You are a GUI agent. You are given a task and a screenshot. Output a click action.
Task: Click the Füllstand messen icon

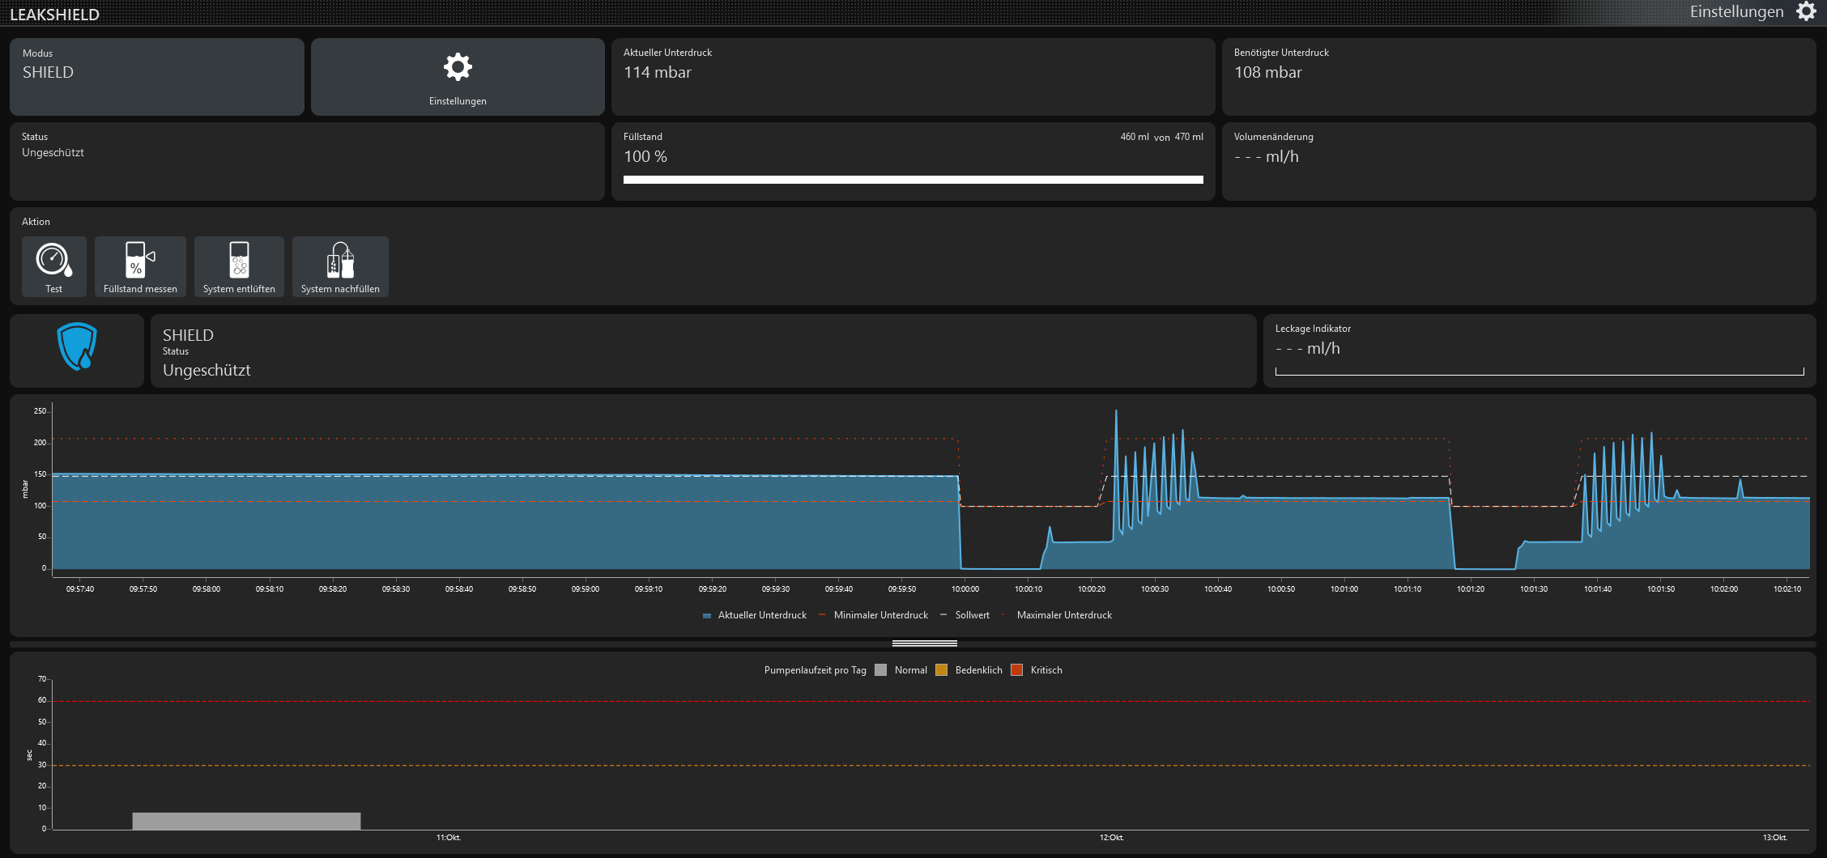coord(140,261)
